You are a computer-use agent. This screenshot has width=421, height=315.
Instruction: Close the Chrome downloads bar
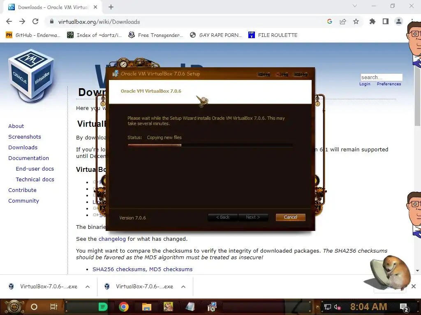tap(414, 286)
